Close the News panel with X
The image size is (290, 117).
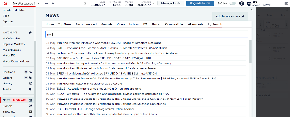pyautogui.click(x=252, y=10)
